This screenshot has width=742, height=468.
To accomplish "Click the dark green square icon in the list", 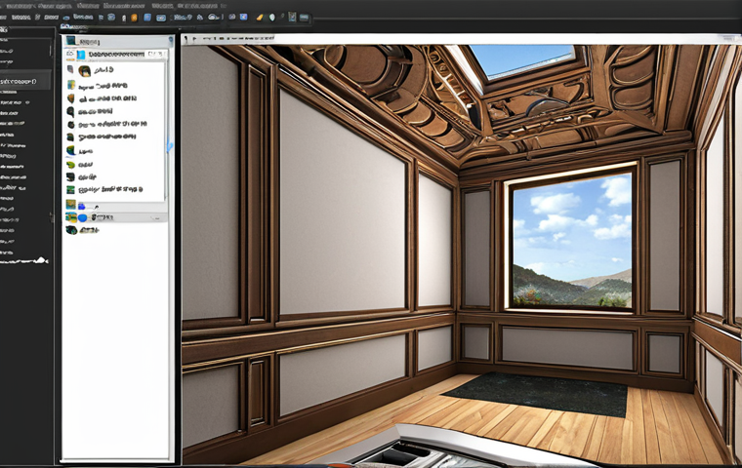I will pyautogui.click(x=70, y=189).
